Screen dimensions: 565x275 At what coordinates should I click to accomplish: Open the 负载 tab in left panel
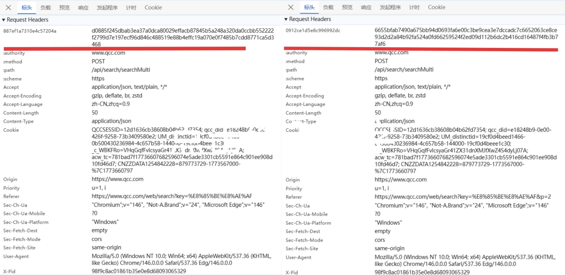click(46, 8)
